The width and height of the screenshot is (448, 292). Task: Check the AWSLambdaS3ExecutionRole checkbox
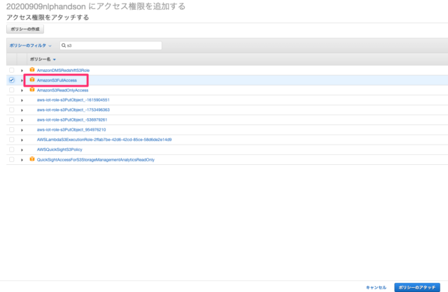(11, 140)
